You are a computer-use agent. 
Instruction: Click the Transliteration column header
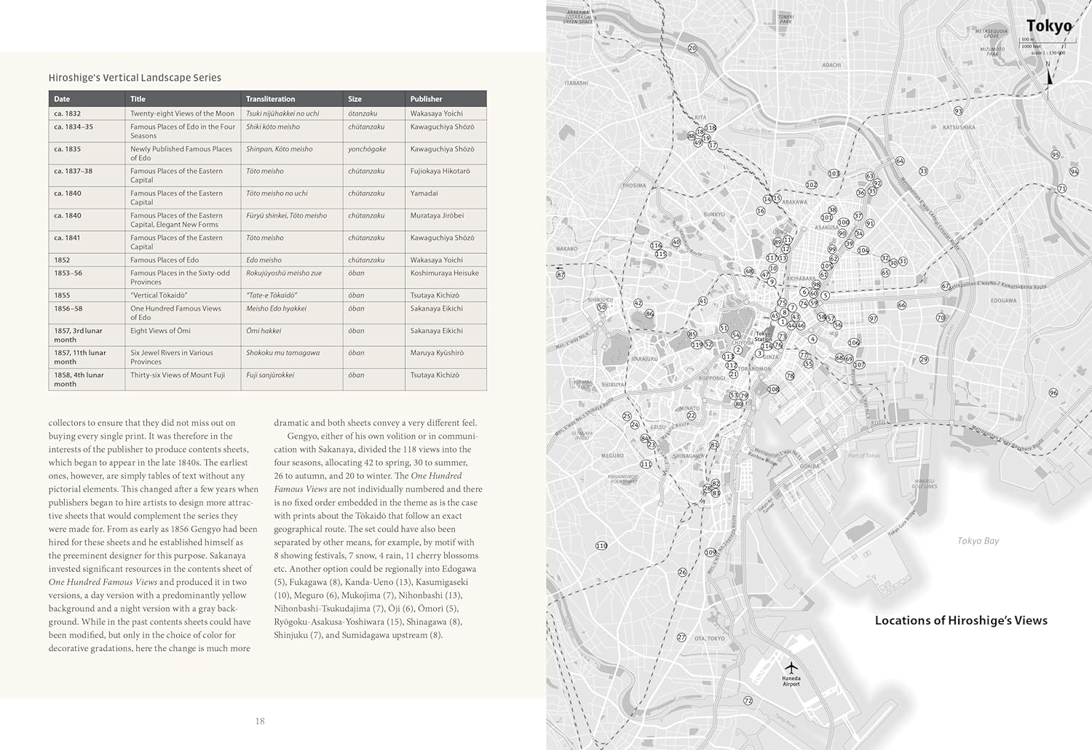(x=270, y=99)
